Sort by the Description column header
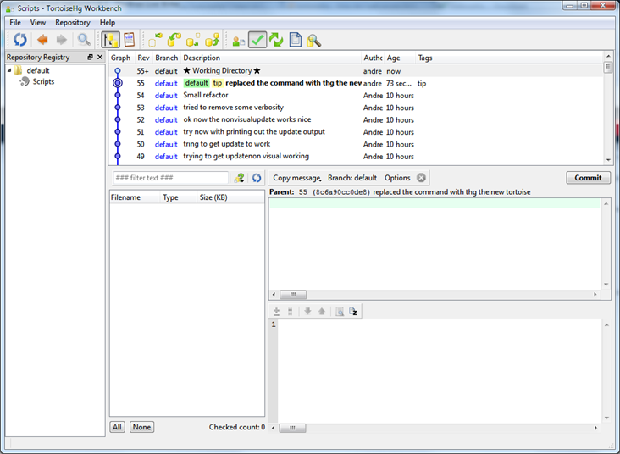Viewport: 620px width, 454px height. 271,58
